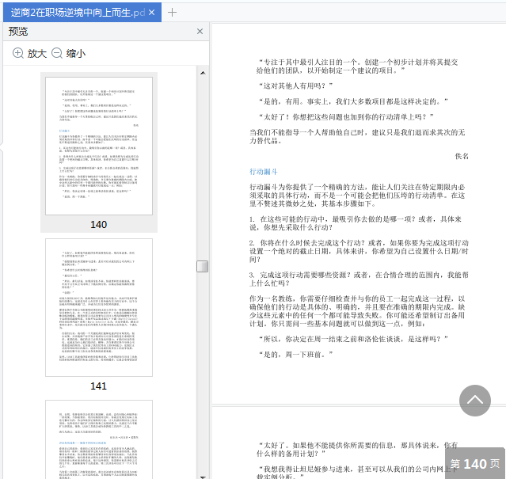Click the line "所以，你决定在周一结束之前"

tap(353, 339)
